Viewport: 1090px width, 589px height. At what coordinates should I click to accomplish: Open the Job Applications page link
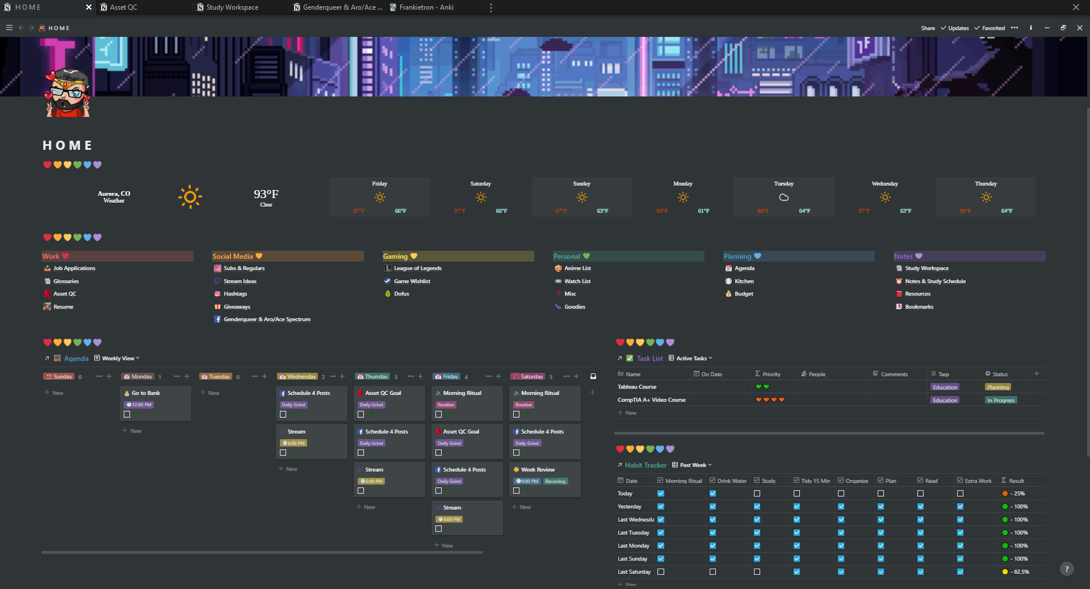coord(74,268)
